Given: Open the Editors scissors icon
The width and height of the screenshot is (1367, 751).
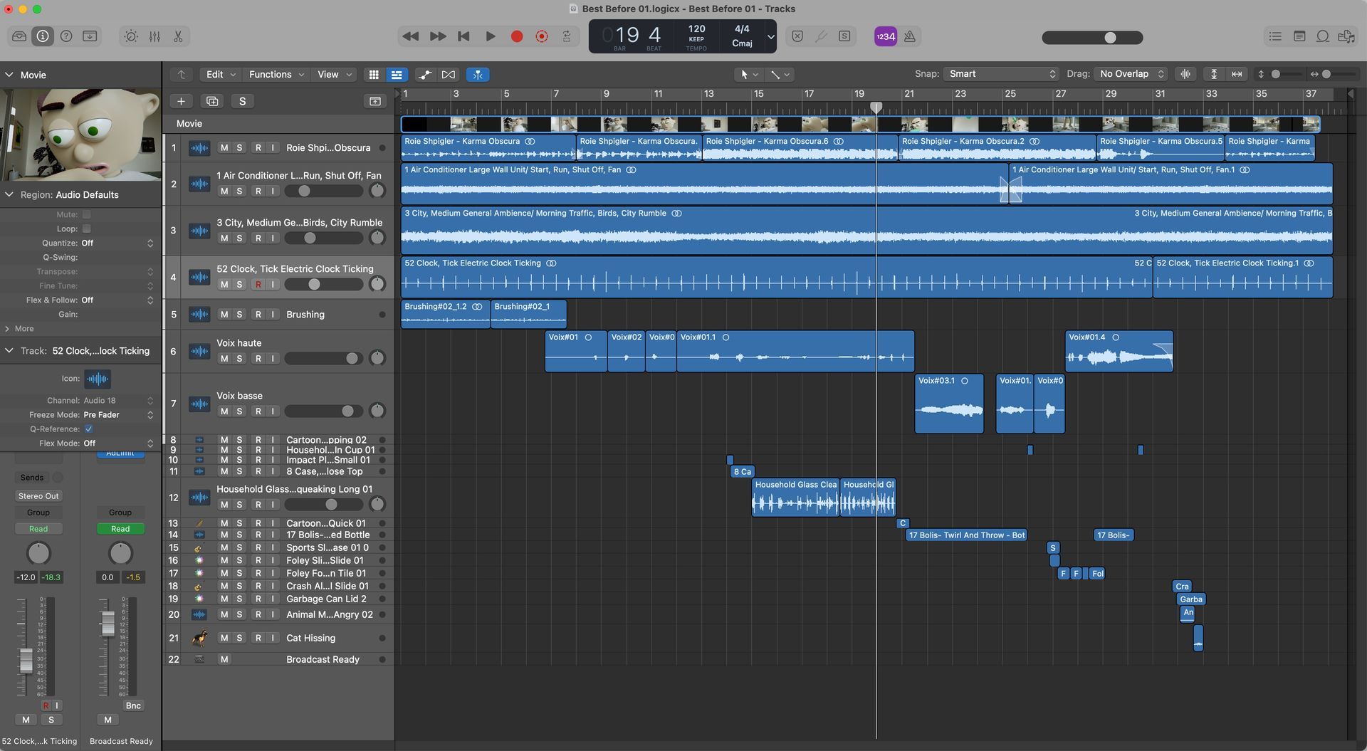Looking at the screenshot, I should pyautogui.click(x=178, y=36).
